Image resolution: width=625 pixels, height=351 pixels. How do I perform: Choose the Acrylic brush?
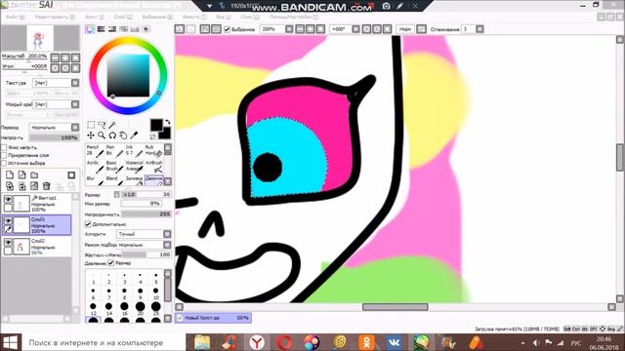pyautogui.click(x=95, y=167)
